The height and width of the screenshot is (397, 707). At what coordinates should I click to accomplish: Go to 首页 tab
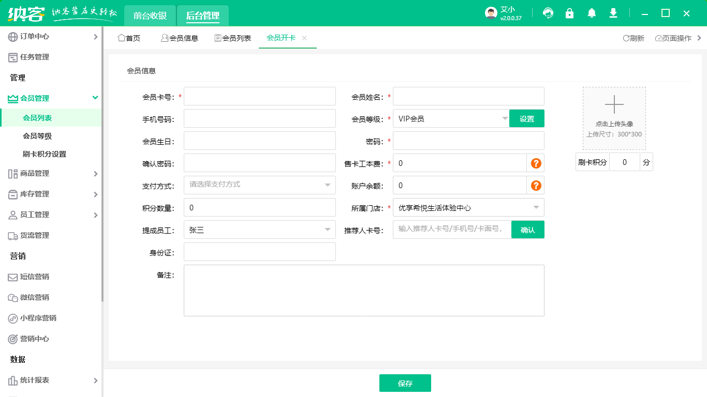129,38
